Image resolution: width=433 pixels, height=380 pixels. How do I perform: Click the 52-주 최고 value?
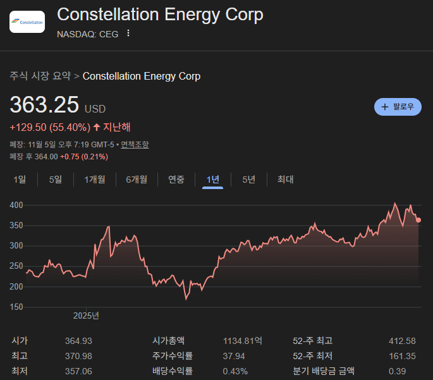(x=402, y=341)
